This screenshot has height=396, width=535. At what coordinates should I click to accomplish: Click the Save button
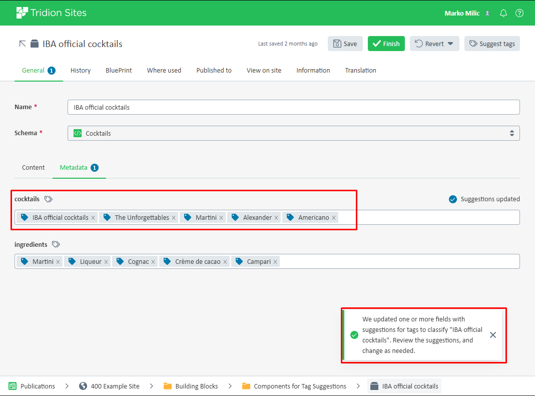[x=345, y=44]
